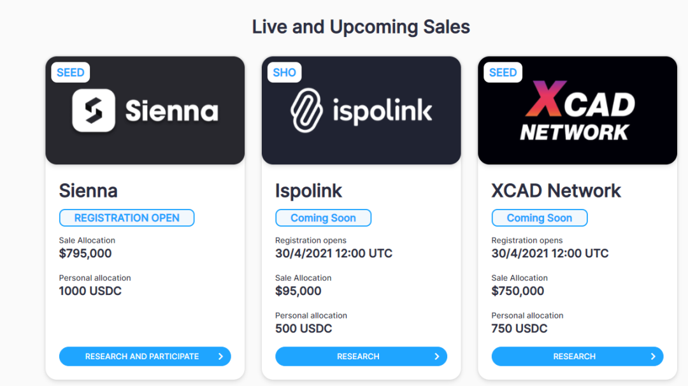Click the chevron arrow on XCAD Research button
This screenshot has height=386, width=688.
(x=653, y=357)
